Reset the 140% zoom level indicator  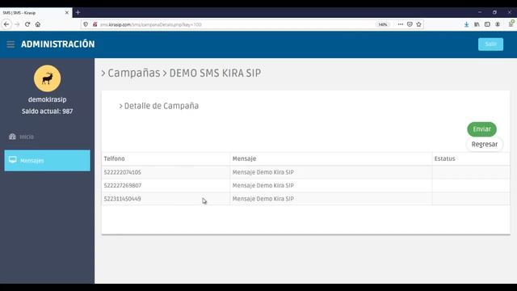click(x=382, y=24)
